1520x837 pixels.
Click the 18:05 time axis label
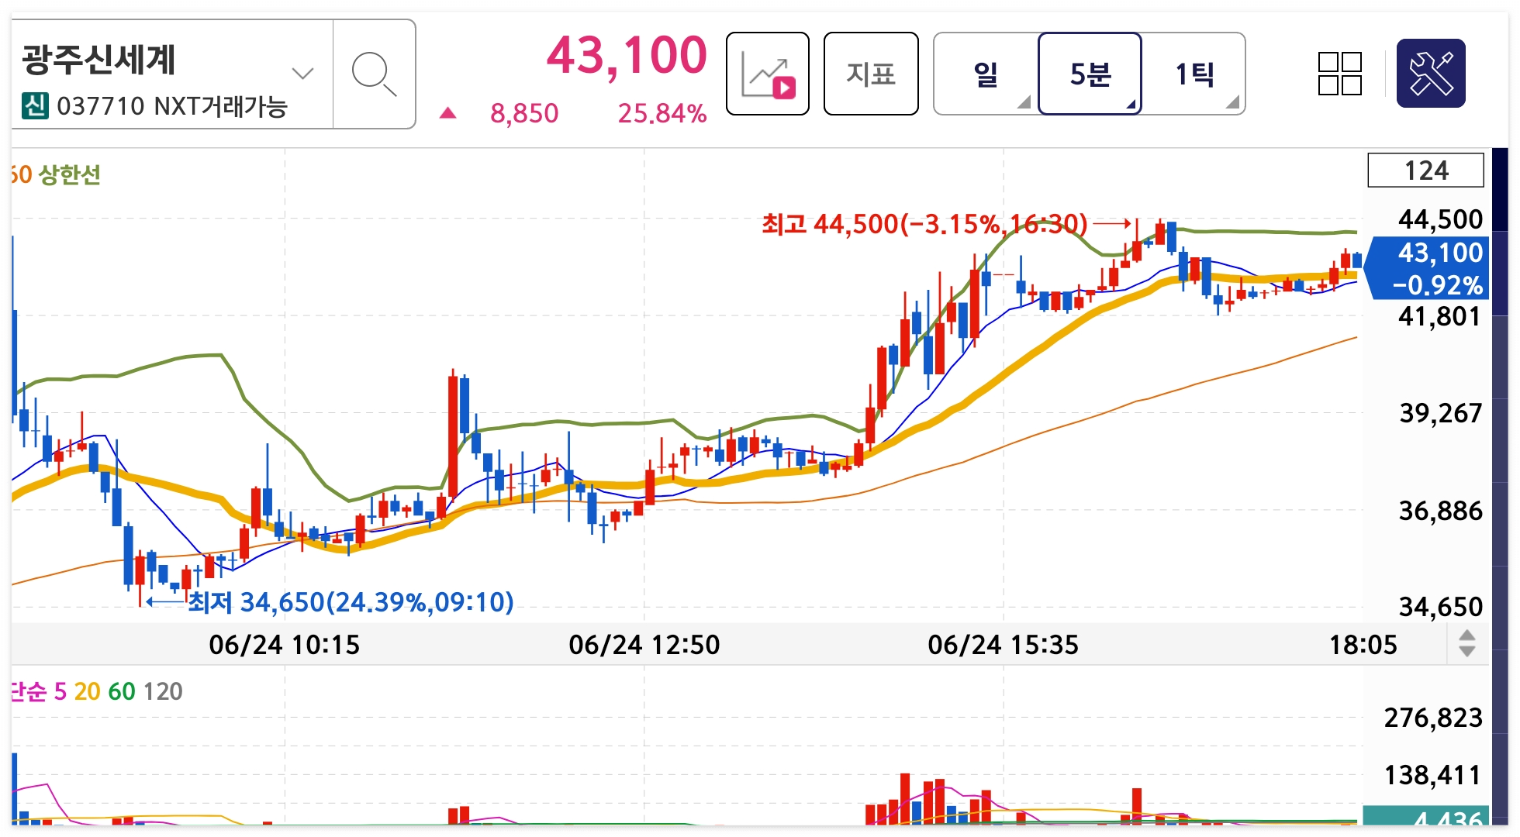pyautogui.click(x=1363, y=645)
